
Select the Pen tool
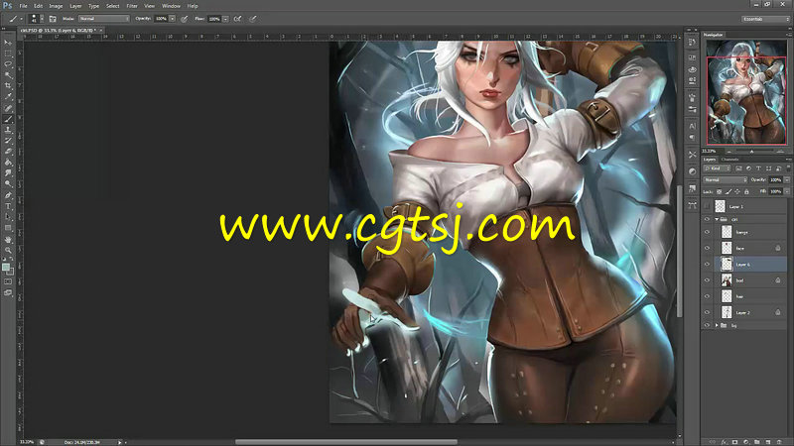pos(8,195)
